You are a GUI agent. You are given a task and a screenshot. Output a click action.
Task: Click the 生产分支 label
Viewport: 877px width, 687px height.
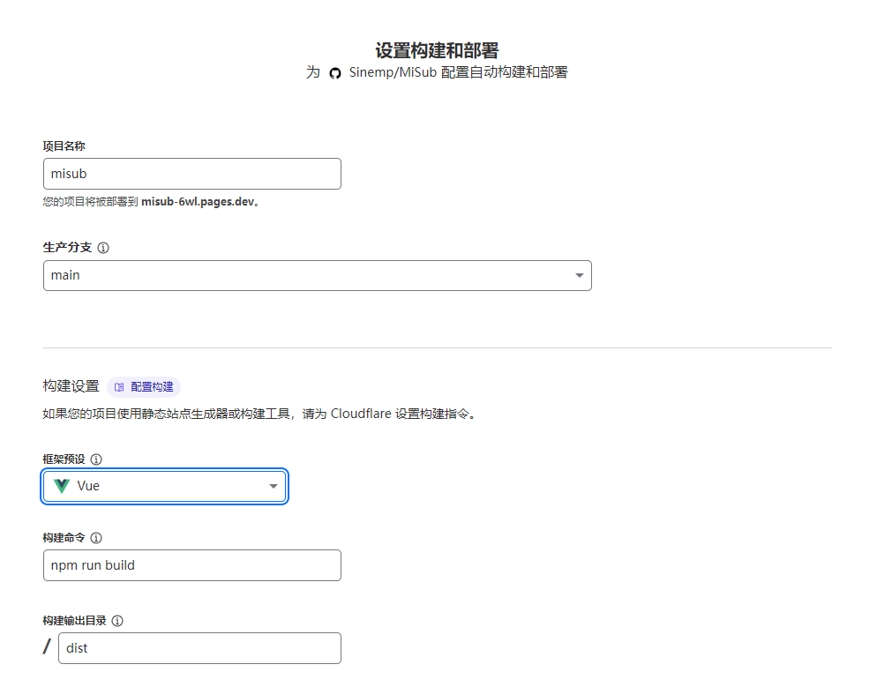pyautogui.click(x=67, y=247)
